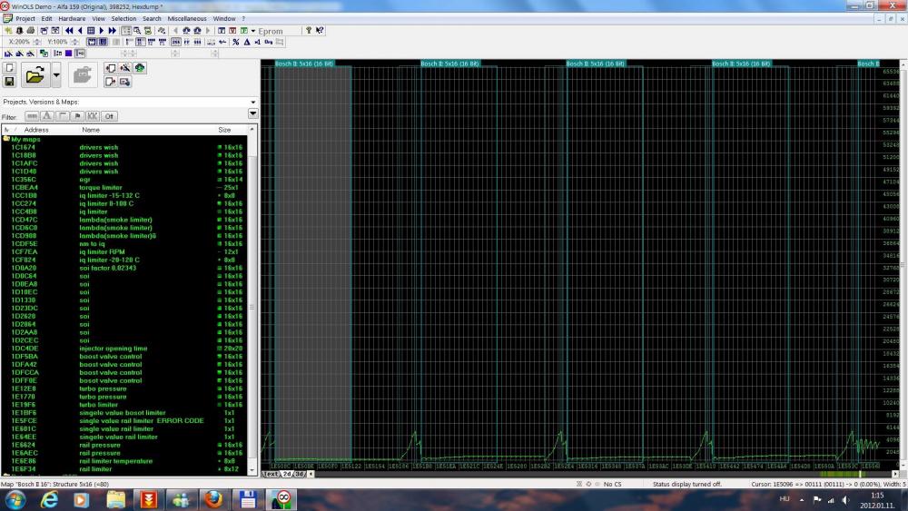Open the Projects, Versions & Maps dropdown
Viewport: 908px width, 511px height.
coord(252,102)
